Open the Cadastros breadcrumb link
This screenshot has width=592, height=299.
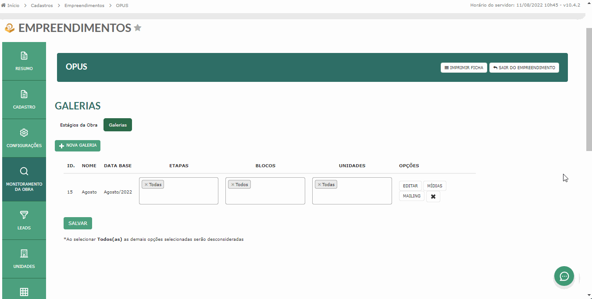click(42, 6)
